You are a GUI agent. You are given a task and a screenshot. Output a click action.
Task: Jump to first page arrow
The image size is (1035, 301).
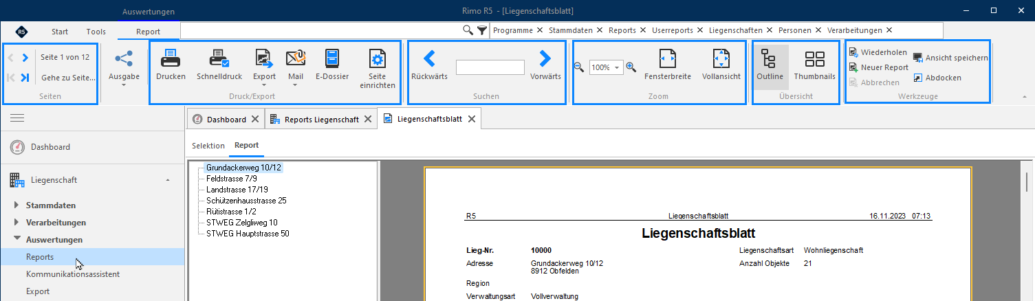tap(11, 78)
